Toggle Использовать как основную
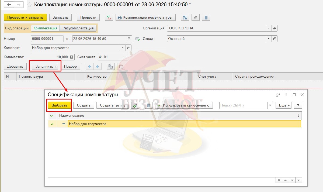The width and height of the screenshot is (323, 192). [184, 105]
